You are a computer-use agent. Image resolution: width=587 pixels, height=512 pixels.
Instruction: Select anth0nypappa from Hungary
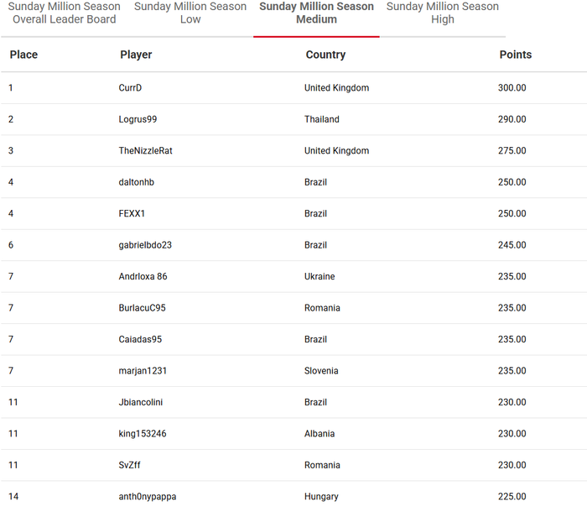click(147, 497)
